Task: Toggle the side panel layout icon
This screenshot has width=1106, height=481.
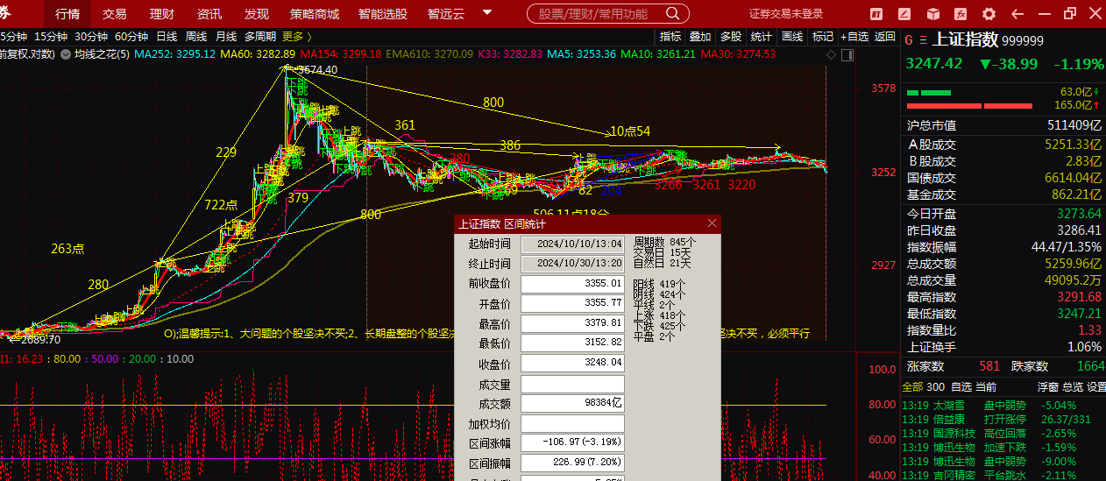Action: (x=847, y=54)
